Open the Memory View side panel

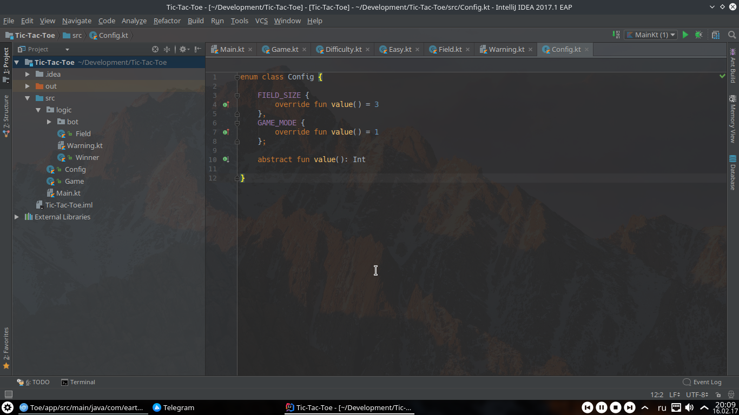click(733, 119)
